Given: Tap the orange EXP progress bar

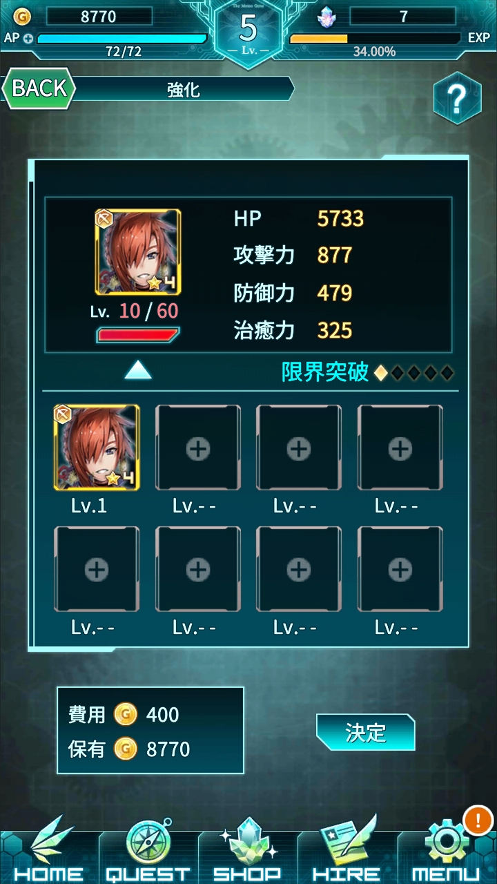Looking at the screenshot, I should [x=375, y=39].
